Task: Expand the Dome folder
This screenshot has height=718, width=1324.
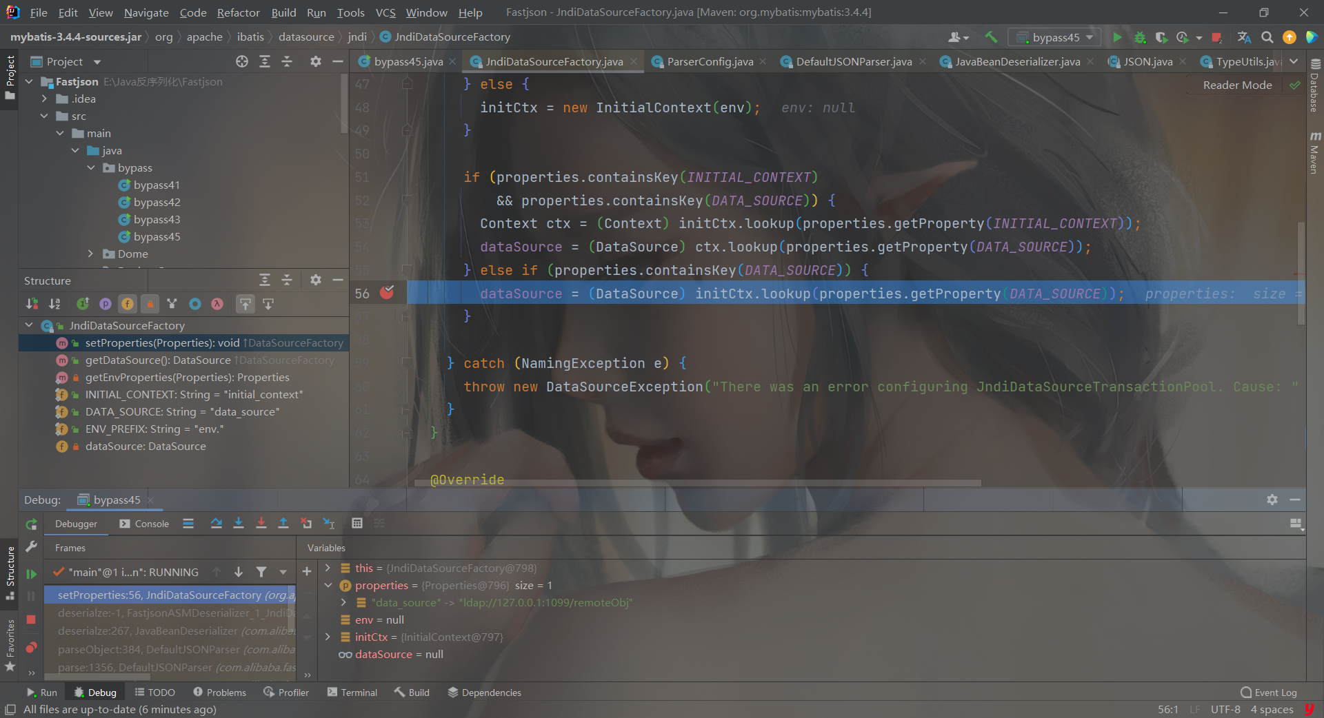Action: (91, 254)
